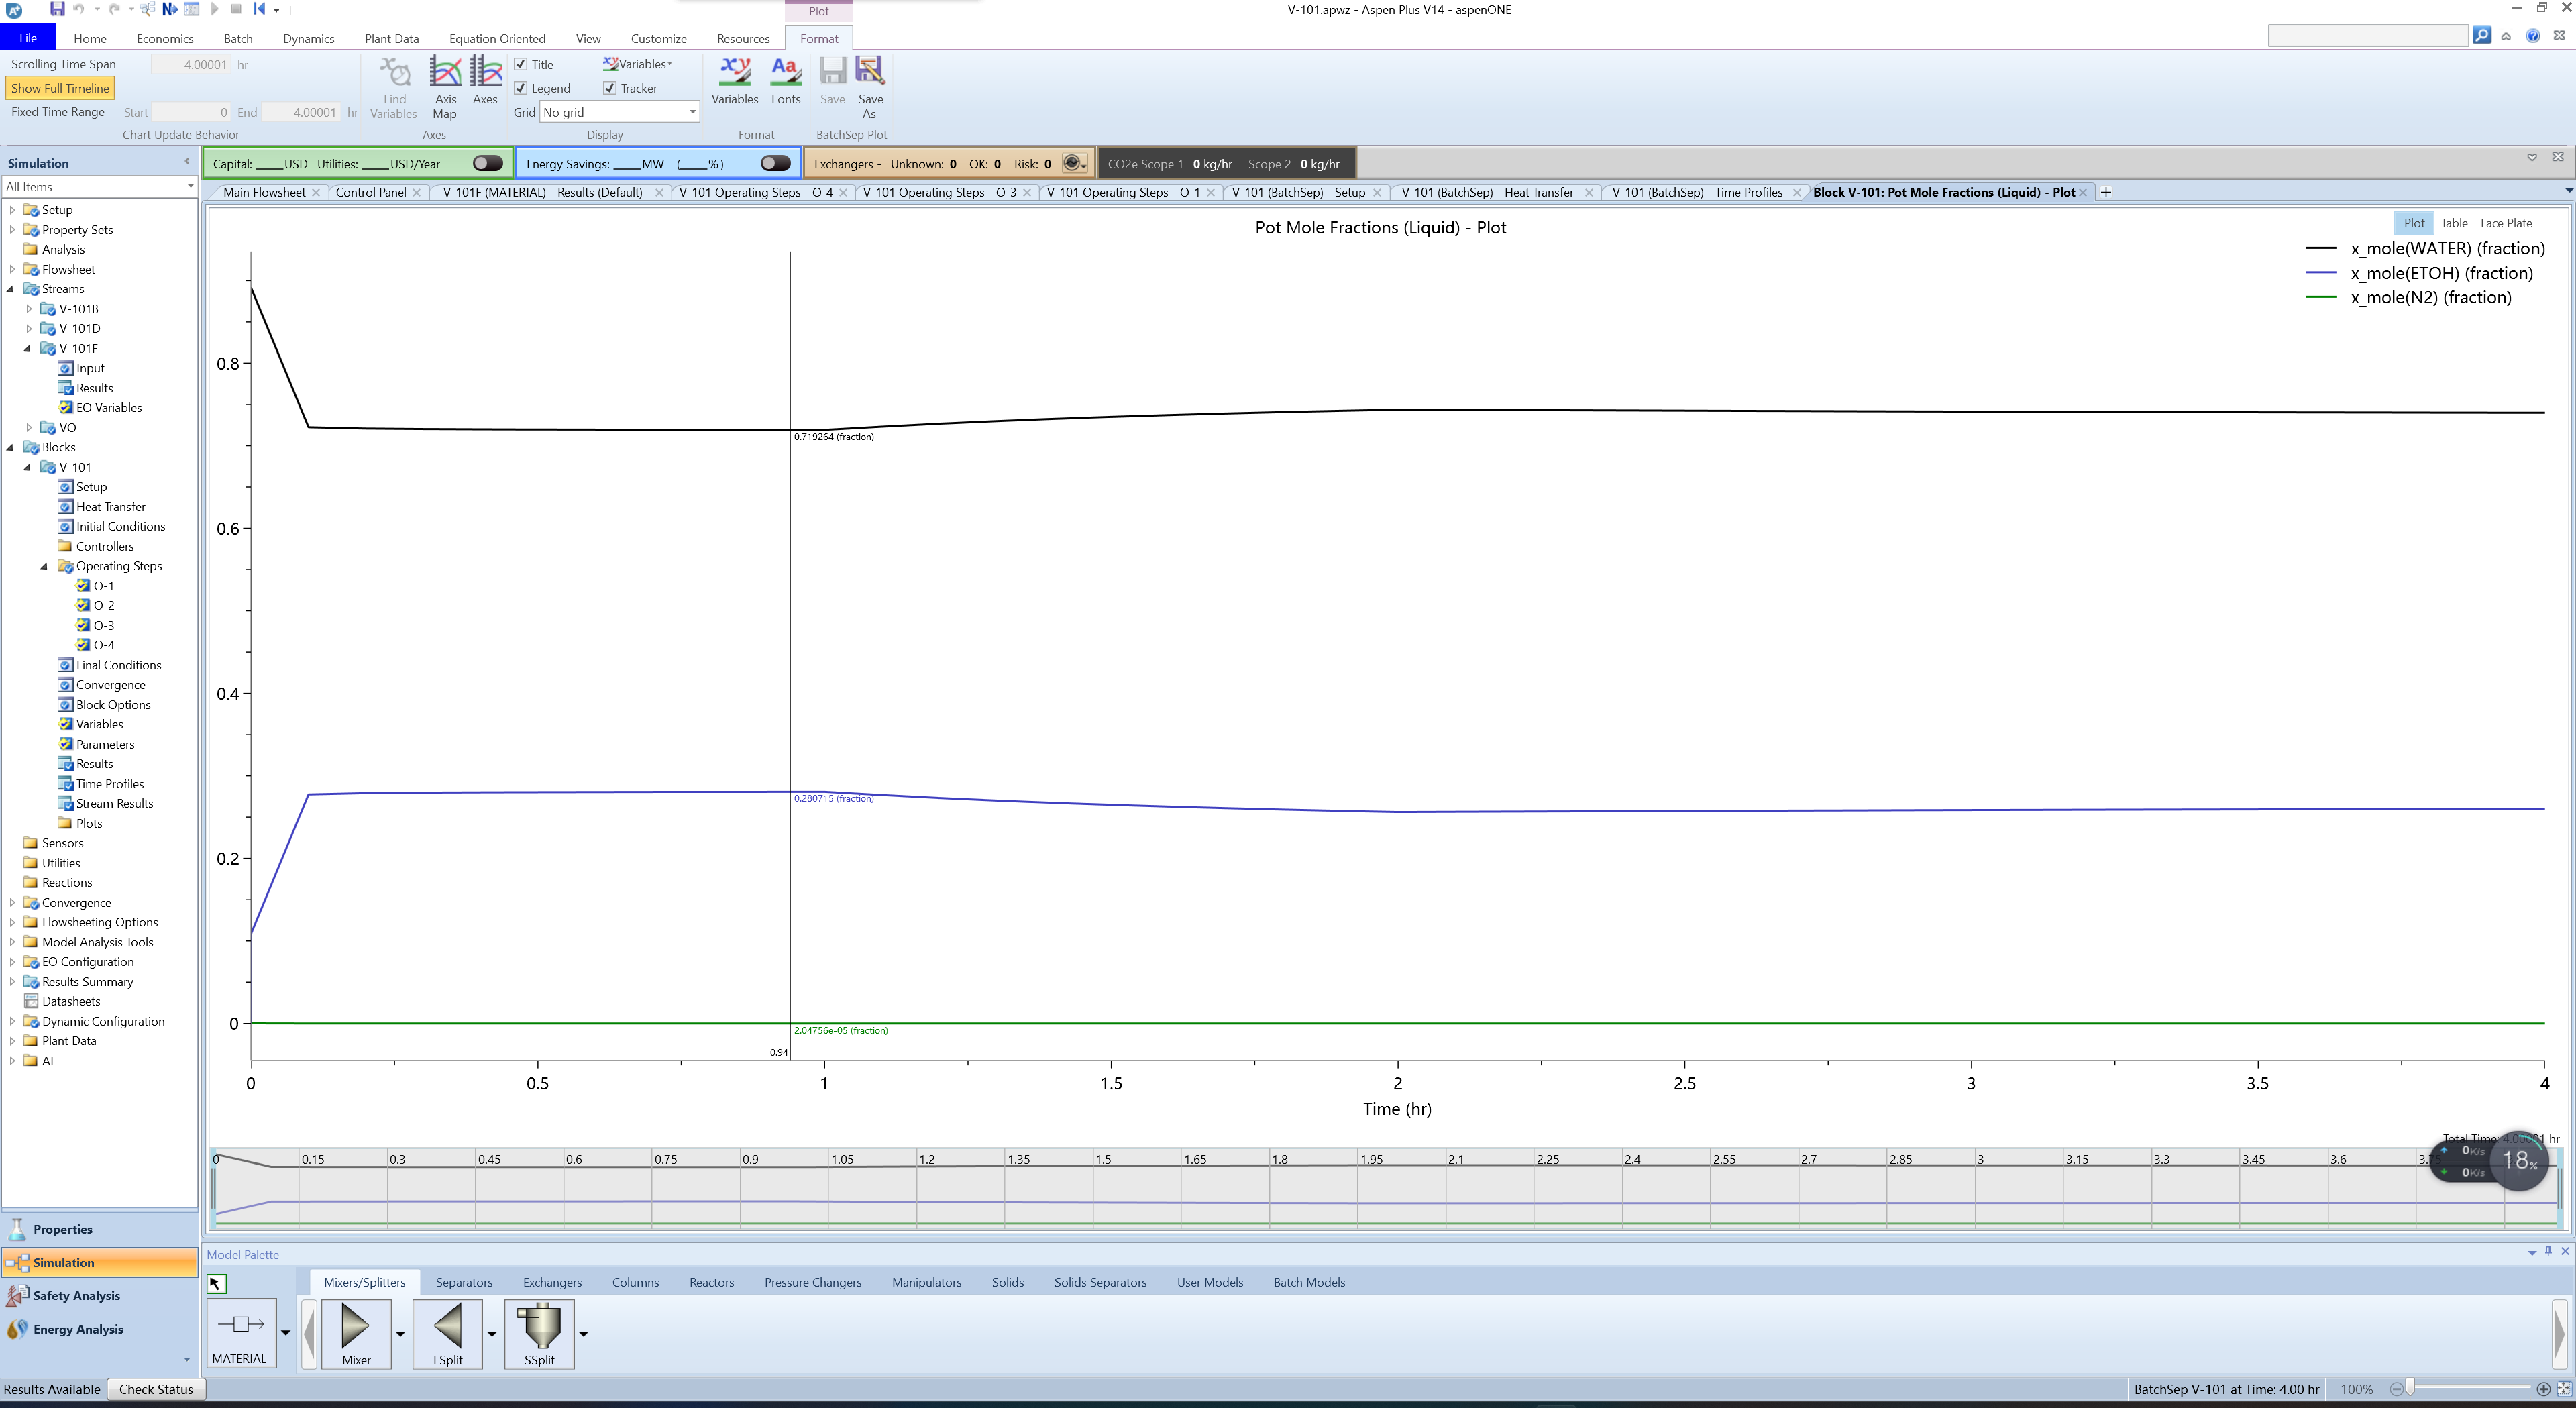Open Stream Results under V-101

click(x=114, y=803)
